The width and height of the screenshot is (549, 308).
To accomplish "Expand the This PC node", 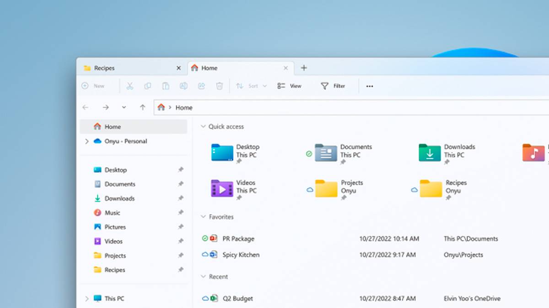I will tap(86, 298).
